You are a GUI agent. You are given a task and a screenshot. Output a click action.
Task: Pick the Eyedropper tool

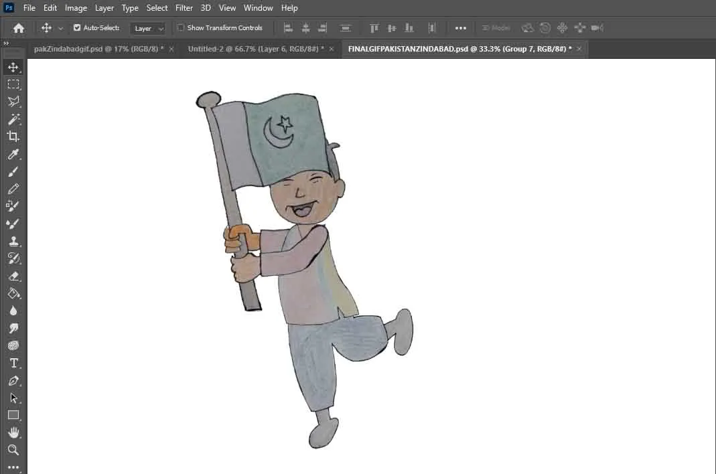tap(13, 155)
